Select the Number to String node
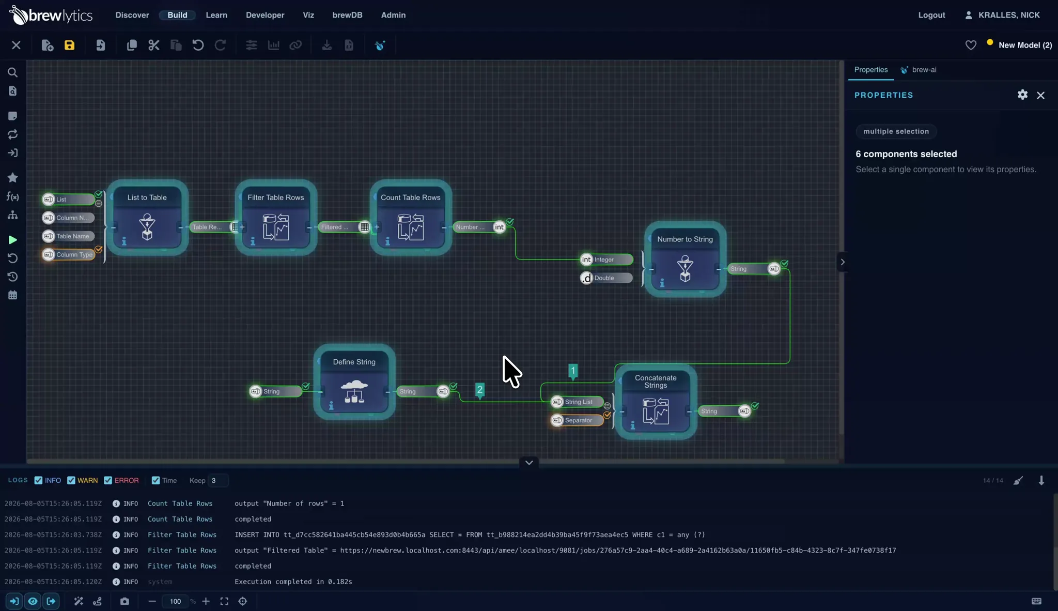 685,259
